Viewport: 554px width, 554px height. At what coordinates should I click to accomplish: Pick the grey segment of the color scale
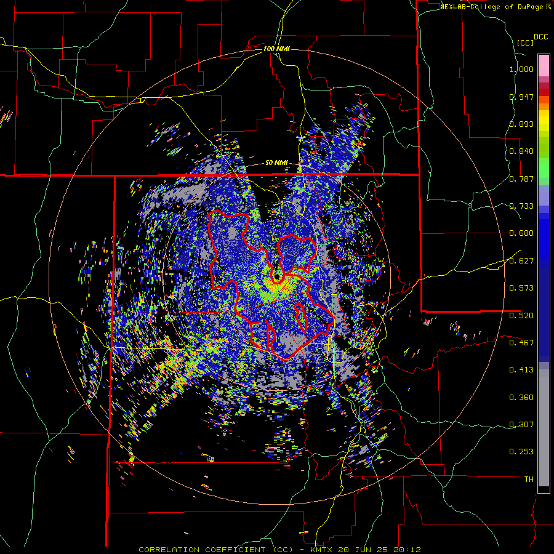(544, 428)
